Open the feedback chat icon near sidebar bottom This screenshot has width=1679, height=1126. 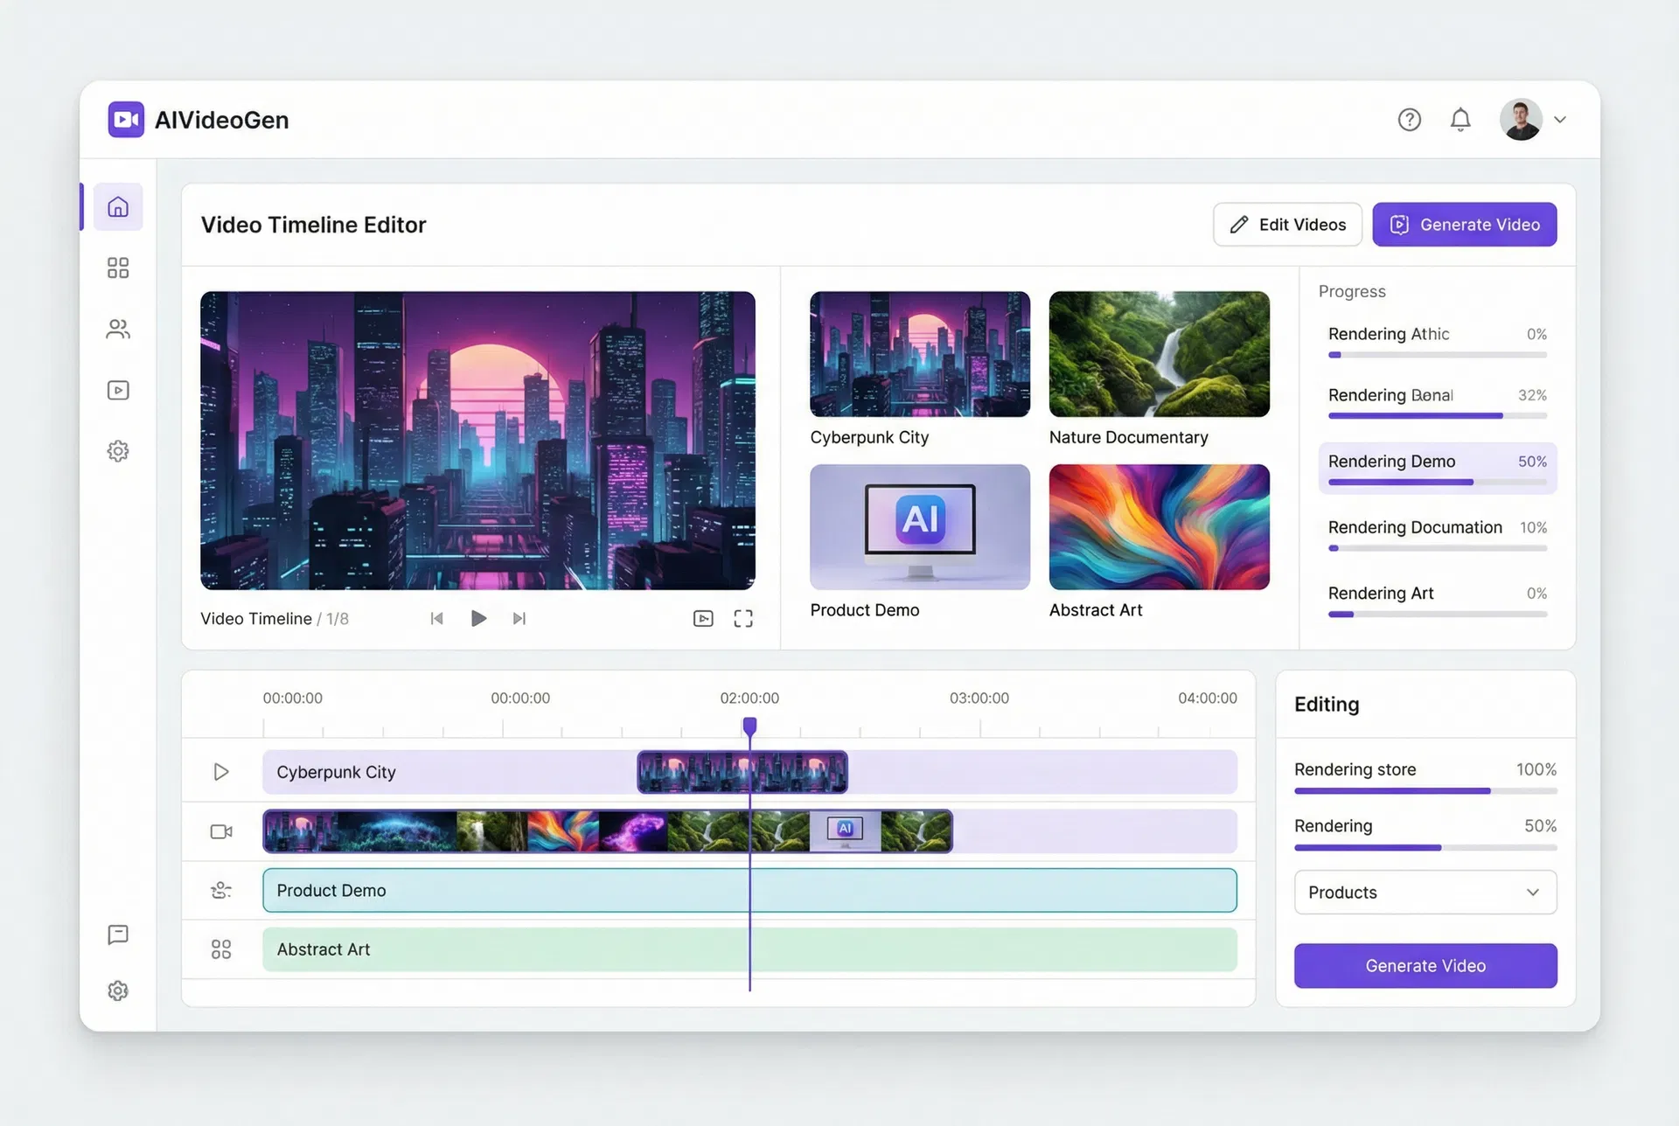(118, 935)
